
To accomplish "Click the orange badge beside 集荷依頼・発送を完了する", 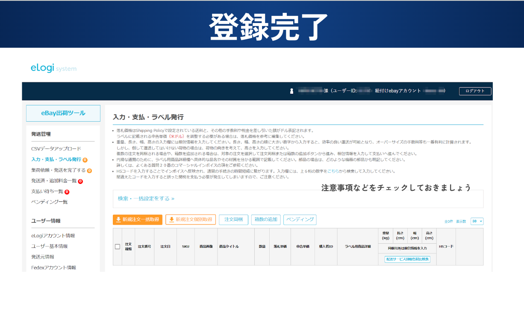I will tap(89, 171).
